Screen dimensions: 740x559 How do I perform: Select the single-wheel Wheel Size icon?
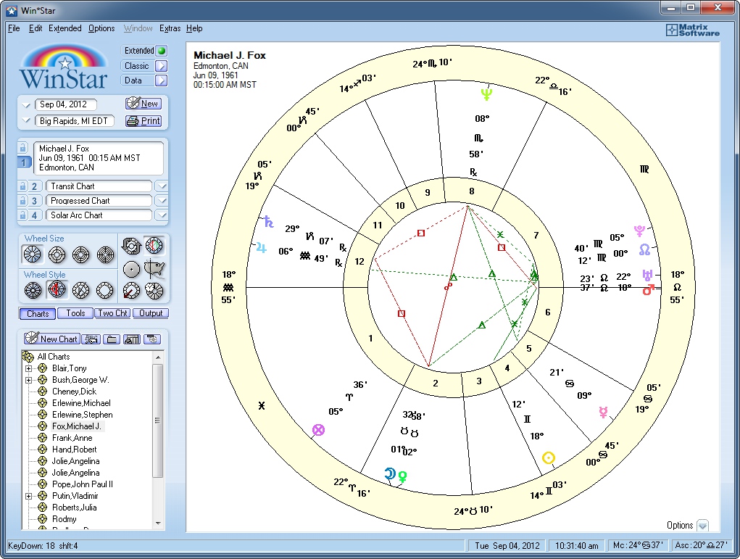tap(33, 254)
